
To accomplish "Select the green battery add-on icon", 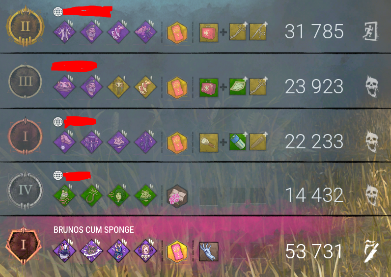I will 238,142.
